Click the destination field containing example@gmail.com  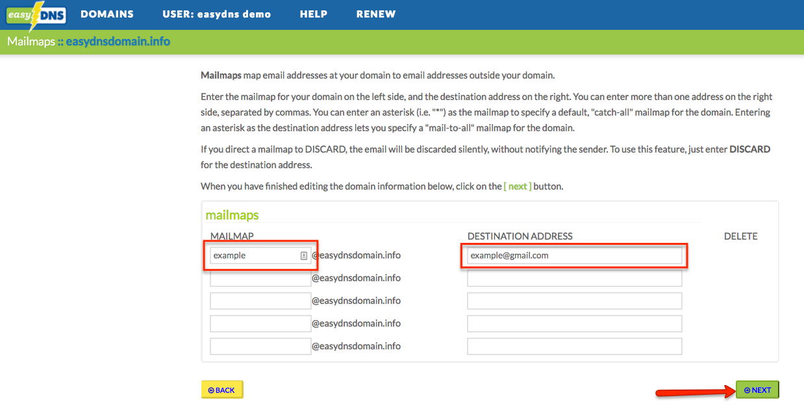pos(574,255)
